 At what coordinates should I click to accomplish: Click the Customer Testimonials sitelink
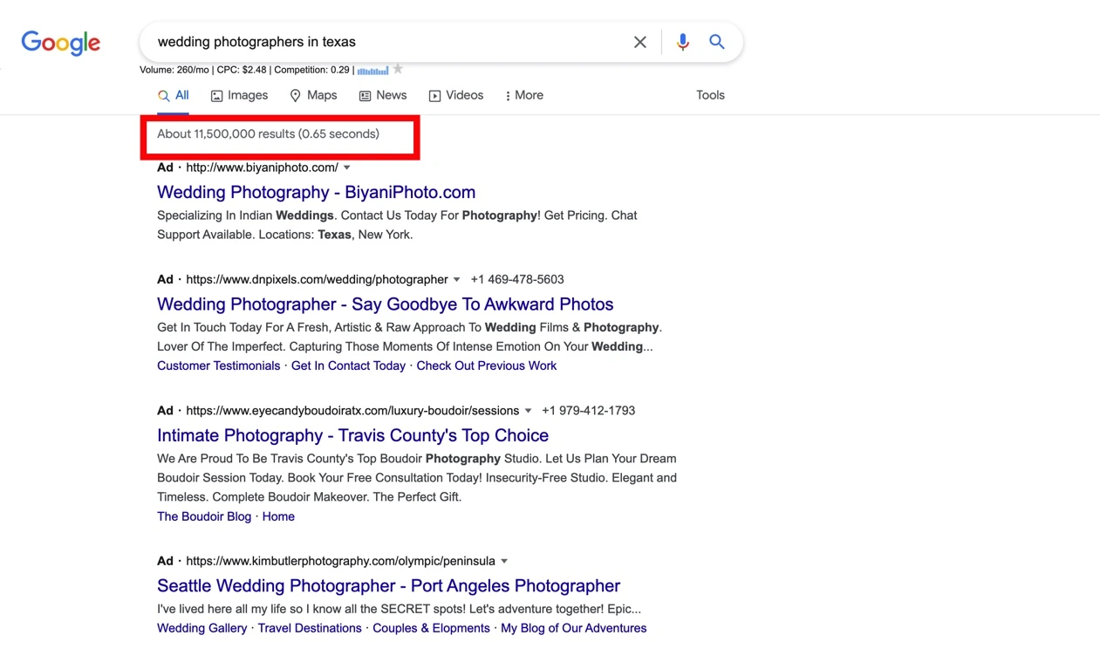click(218, 365)
